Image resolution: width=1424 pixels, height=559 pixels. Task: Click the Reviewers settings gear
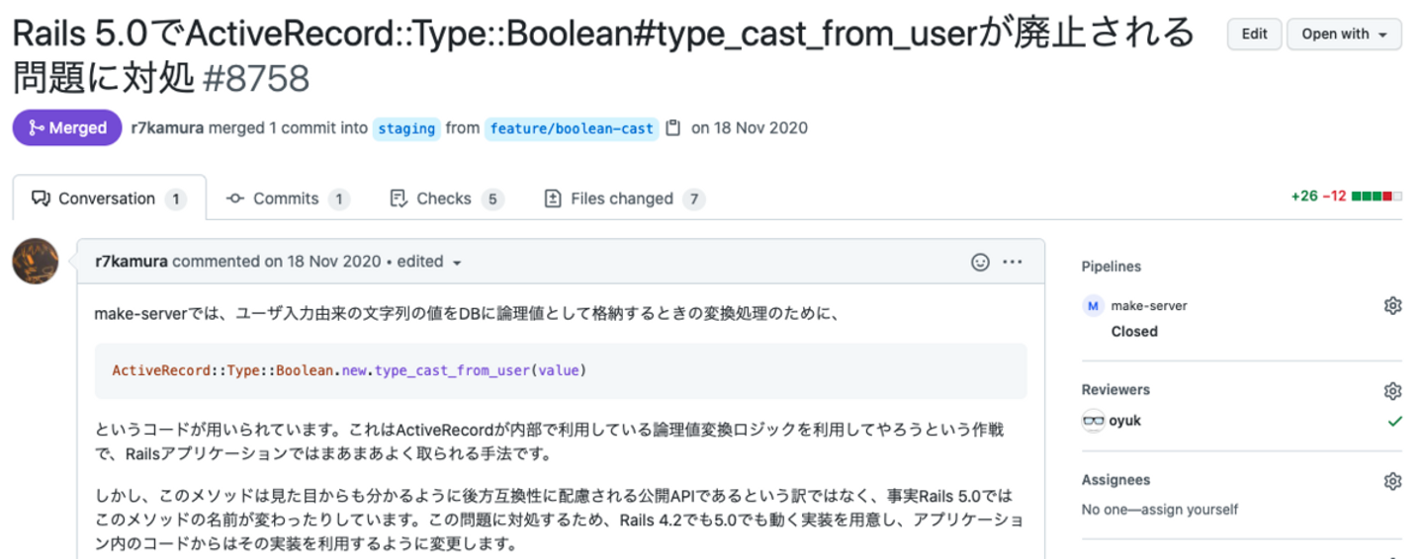tap(1392, 391)
